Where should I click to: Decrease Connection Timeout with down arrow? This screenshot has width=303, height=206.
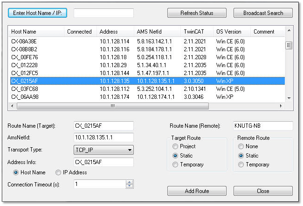click(129, 186)
